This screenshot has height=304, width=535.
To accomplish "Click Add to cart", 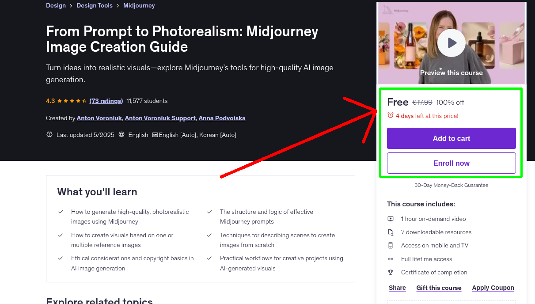I will point(451,138).
